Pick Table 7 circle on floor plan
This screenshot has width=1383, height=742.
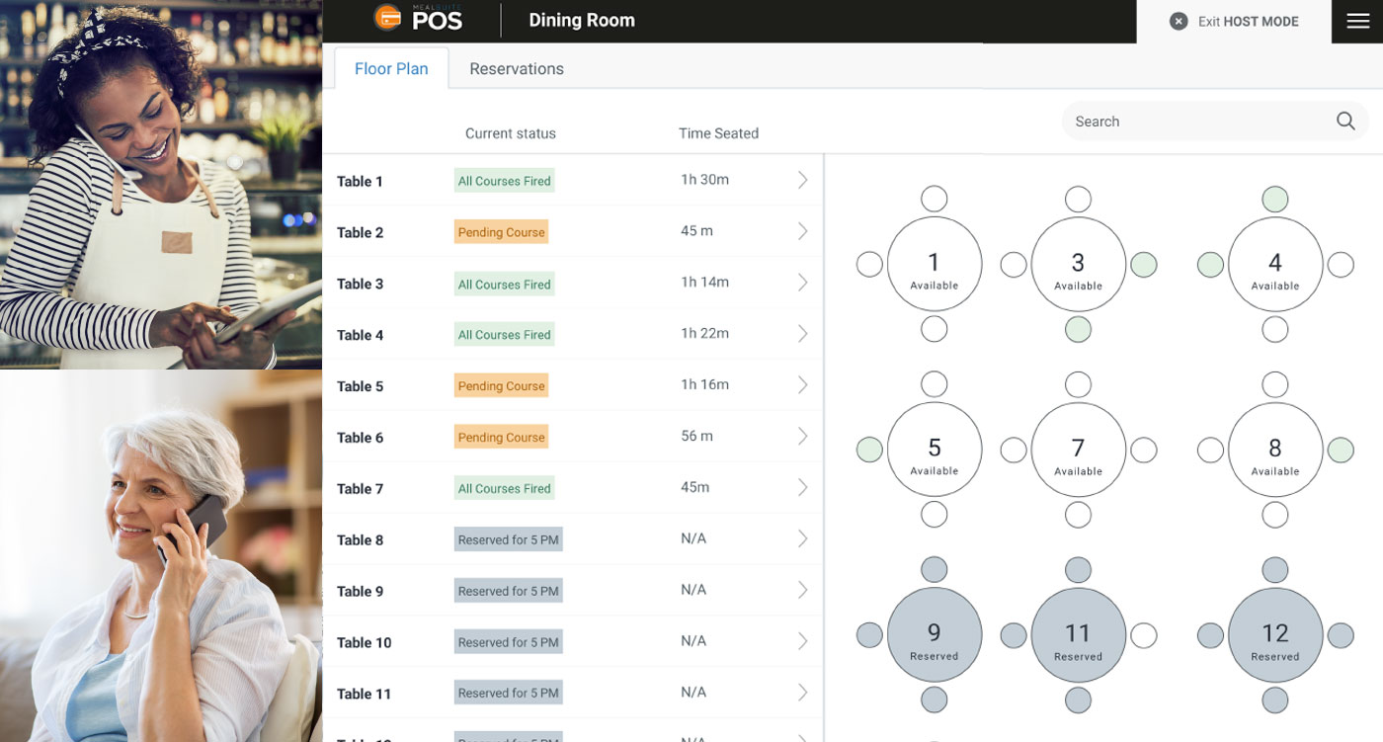[1078, 450]
